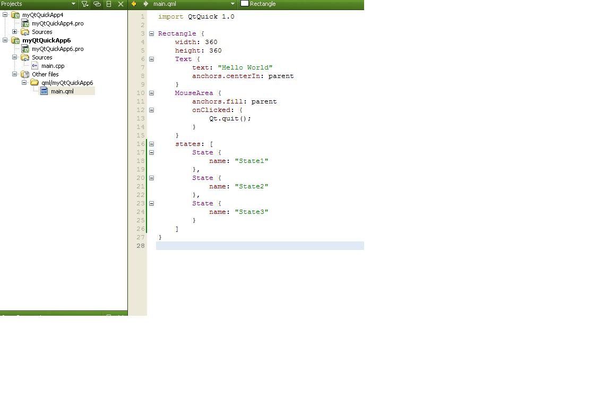Fold the Rectangle code block

(x=151, y=33)
